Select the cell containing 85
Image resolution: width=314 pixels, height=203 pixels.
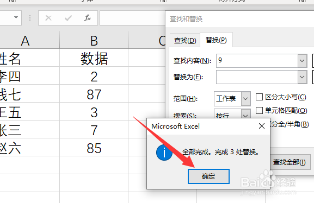coord(94,148)
